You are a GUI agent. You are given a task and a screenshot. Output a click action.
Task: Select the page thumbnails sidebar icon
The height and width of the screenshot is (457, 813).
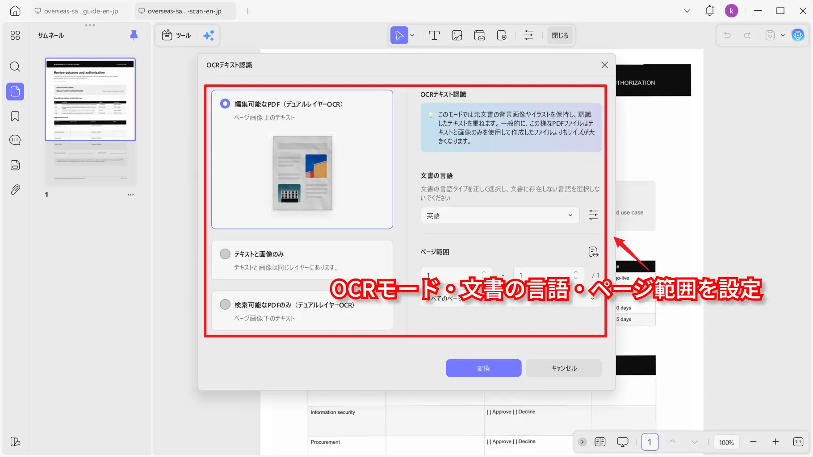tap(15, 91)
